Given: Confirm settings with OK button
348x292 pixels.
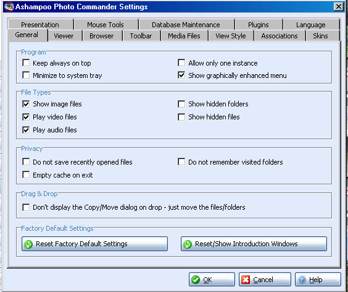Looking at the screenshot, I should pos(212,280).
